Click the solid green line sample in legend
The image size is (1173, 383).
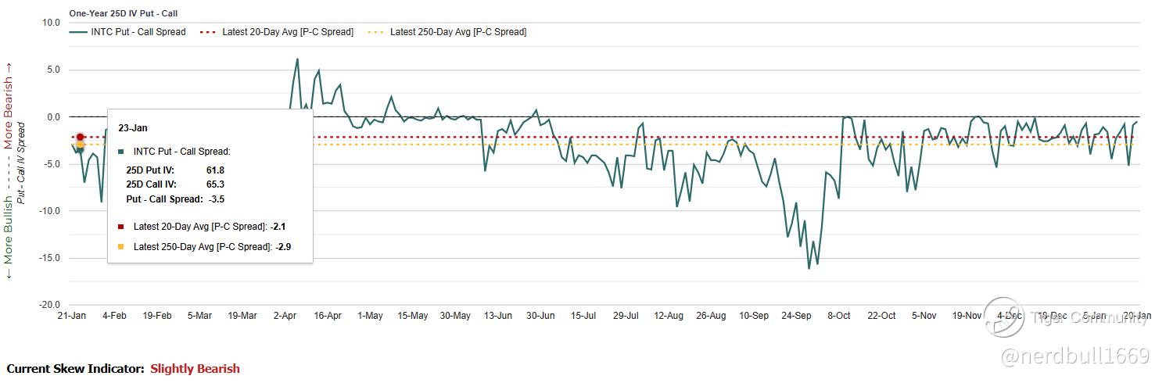click(x=78, y=32)
